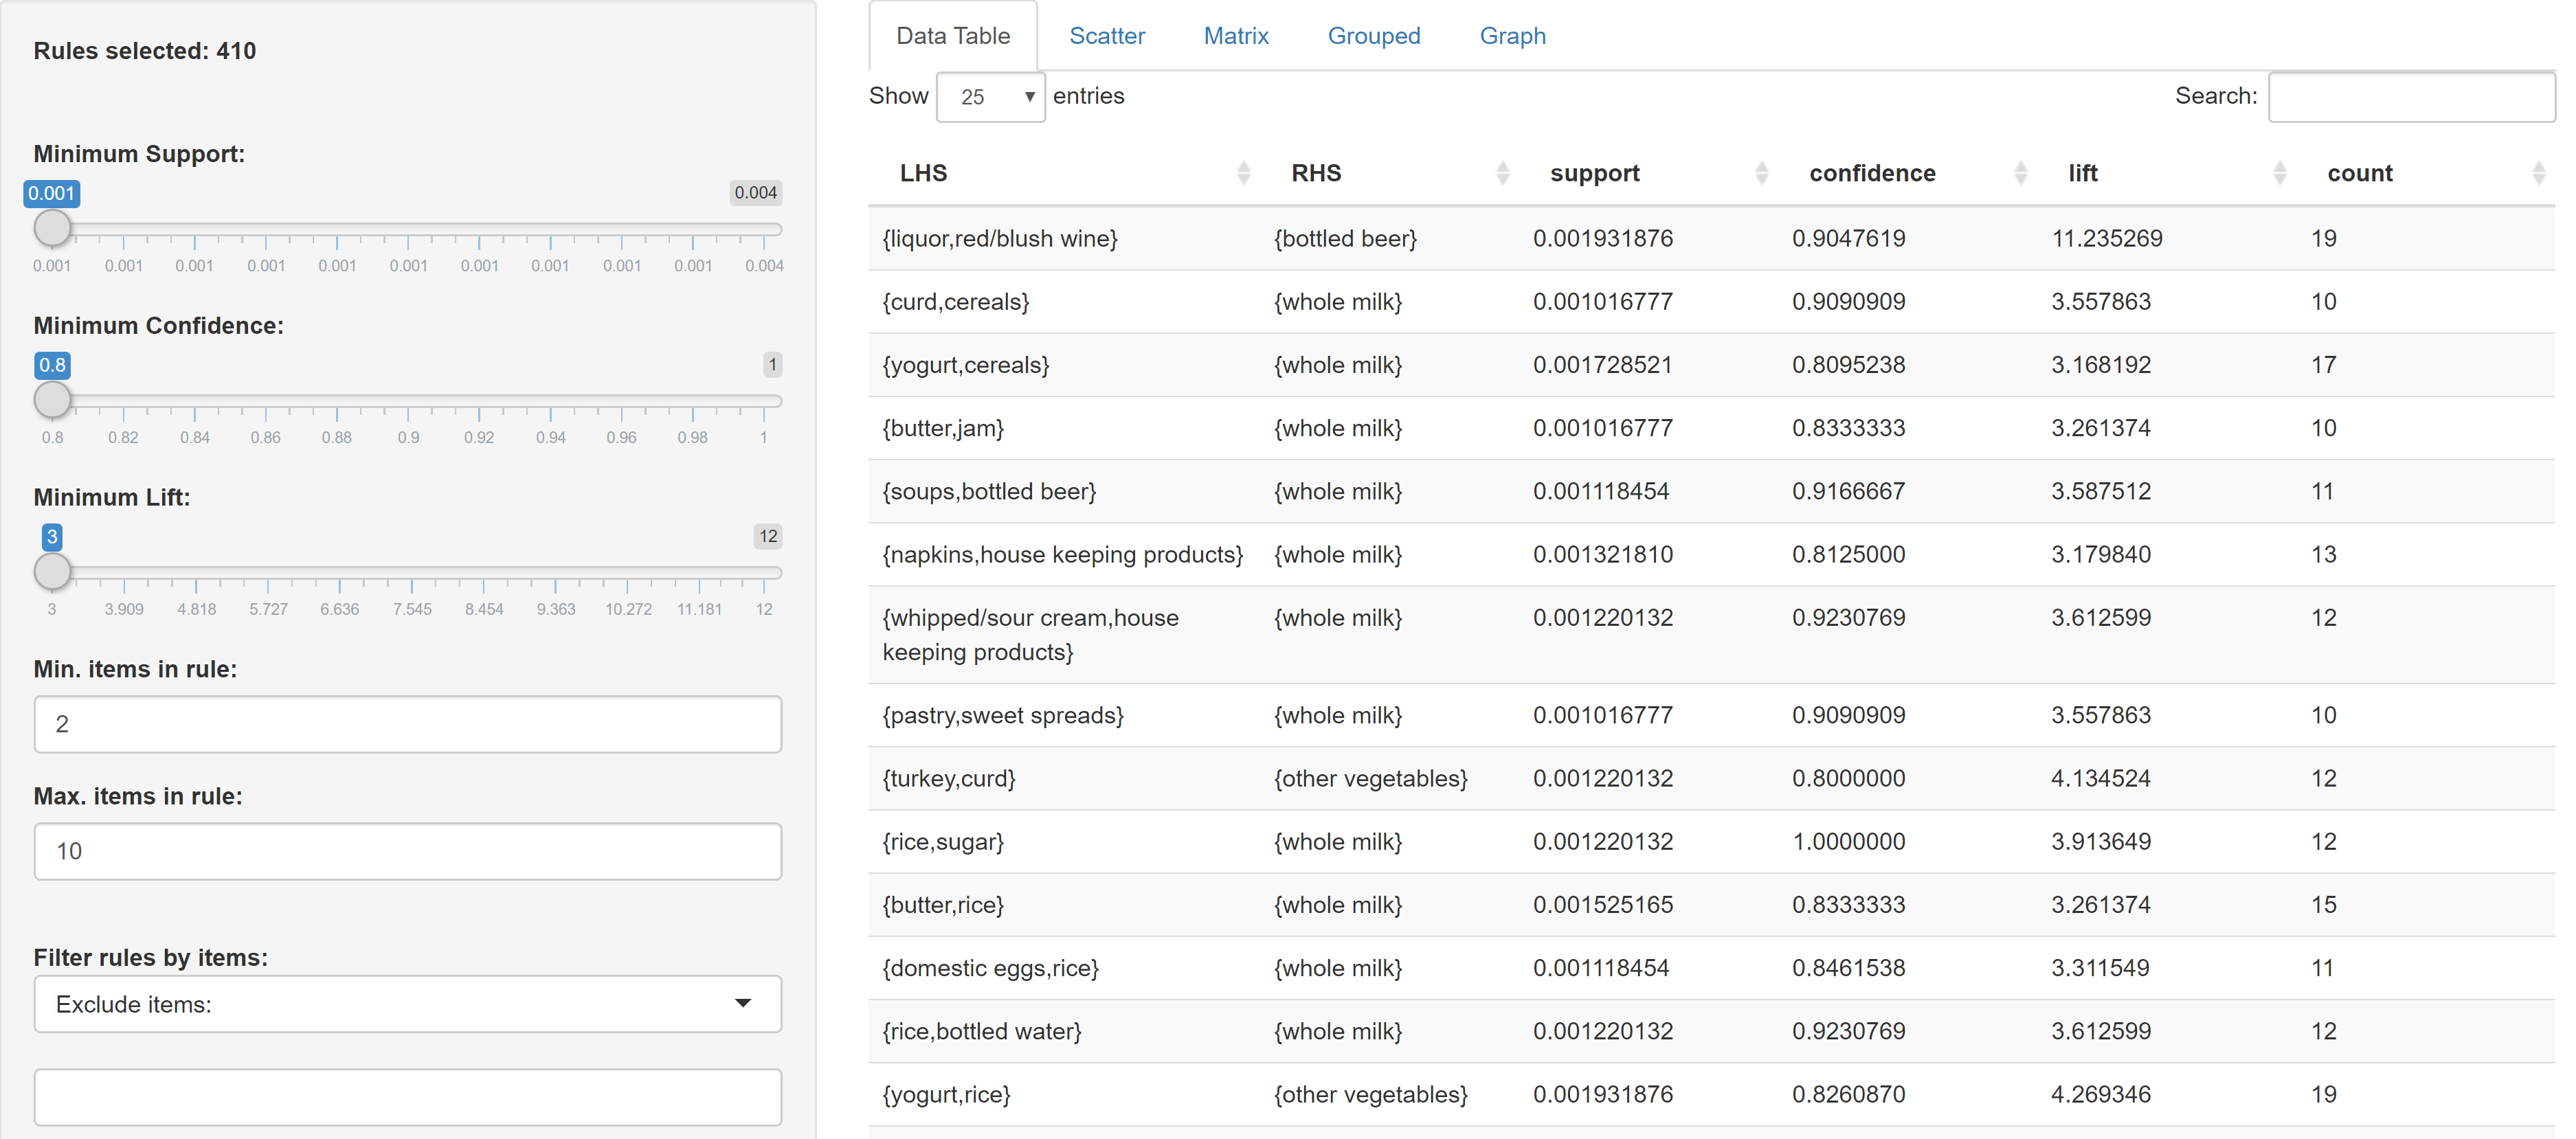Click lift value 11.235269
The height and width of the screenshot is (1139, 2576).
click(2106, 239)
